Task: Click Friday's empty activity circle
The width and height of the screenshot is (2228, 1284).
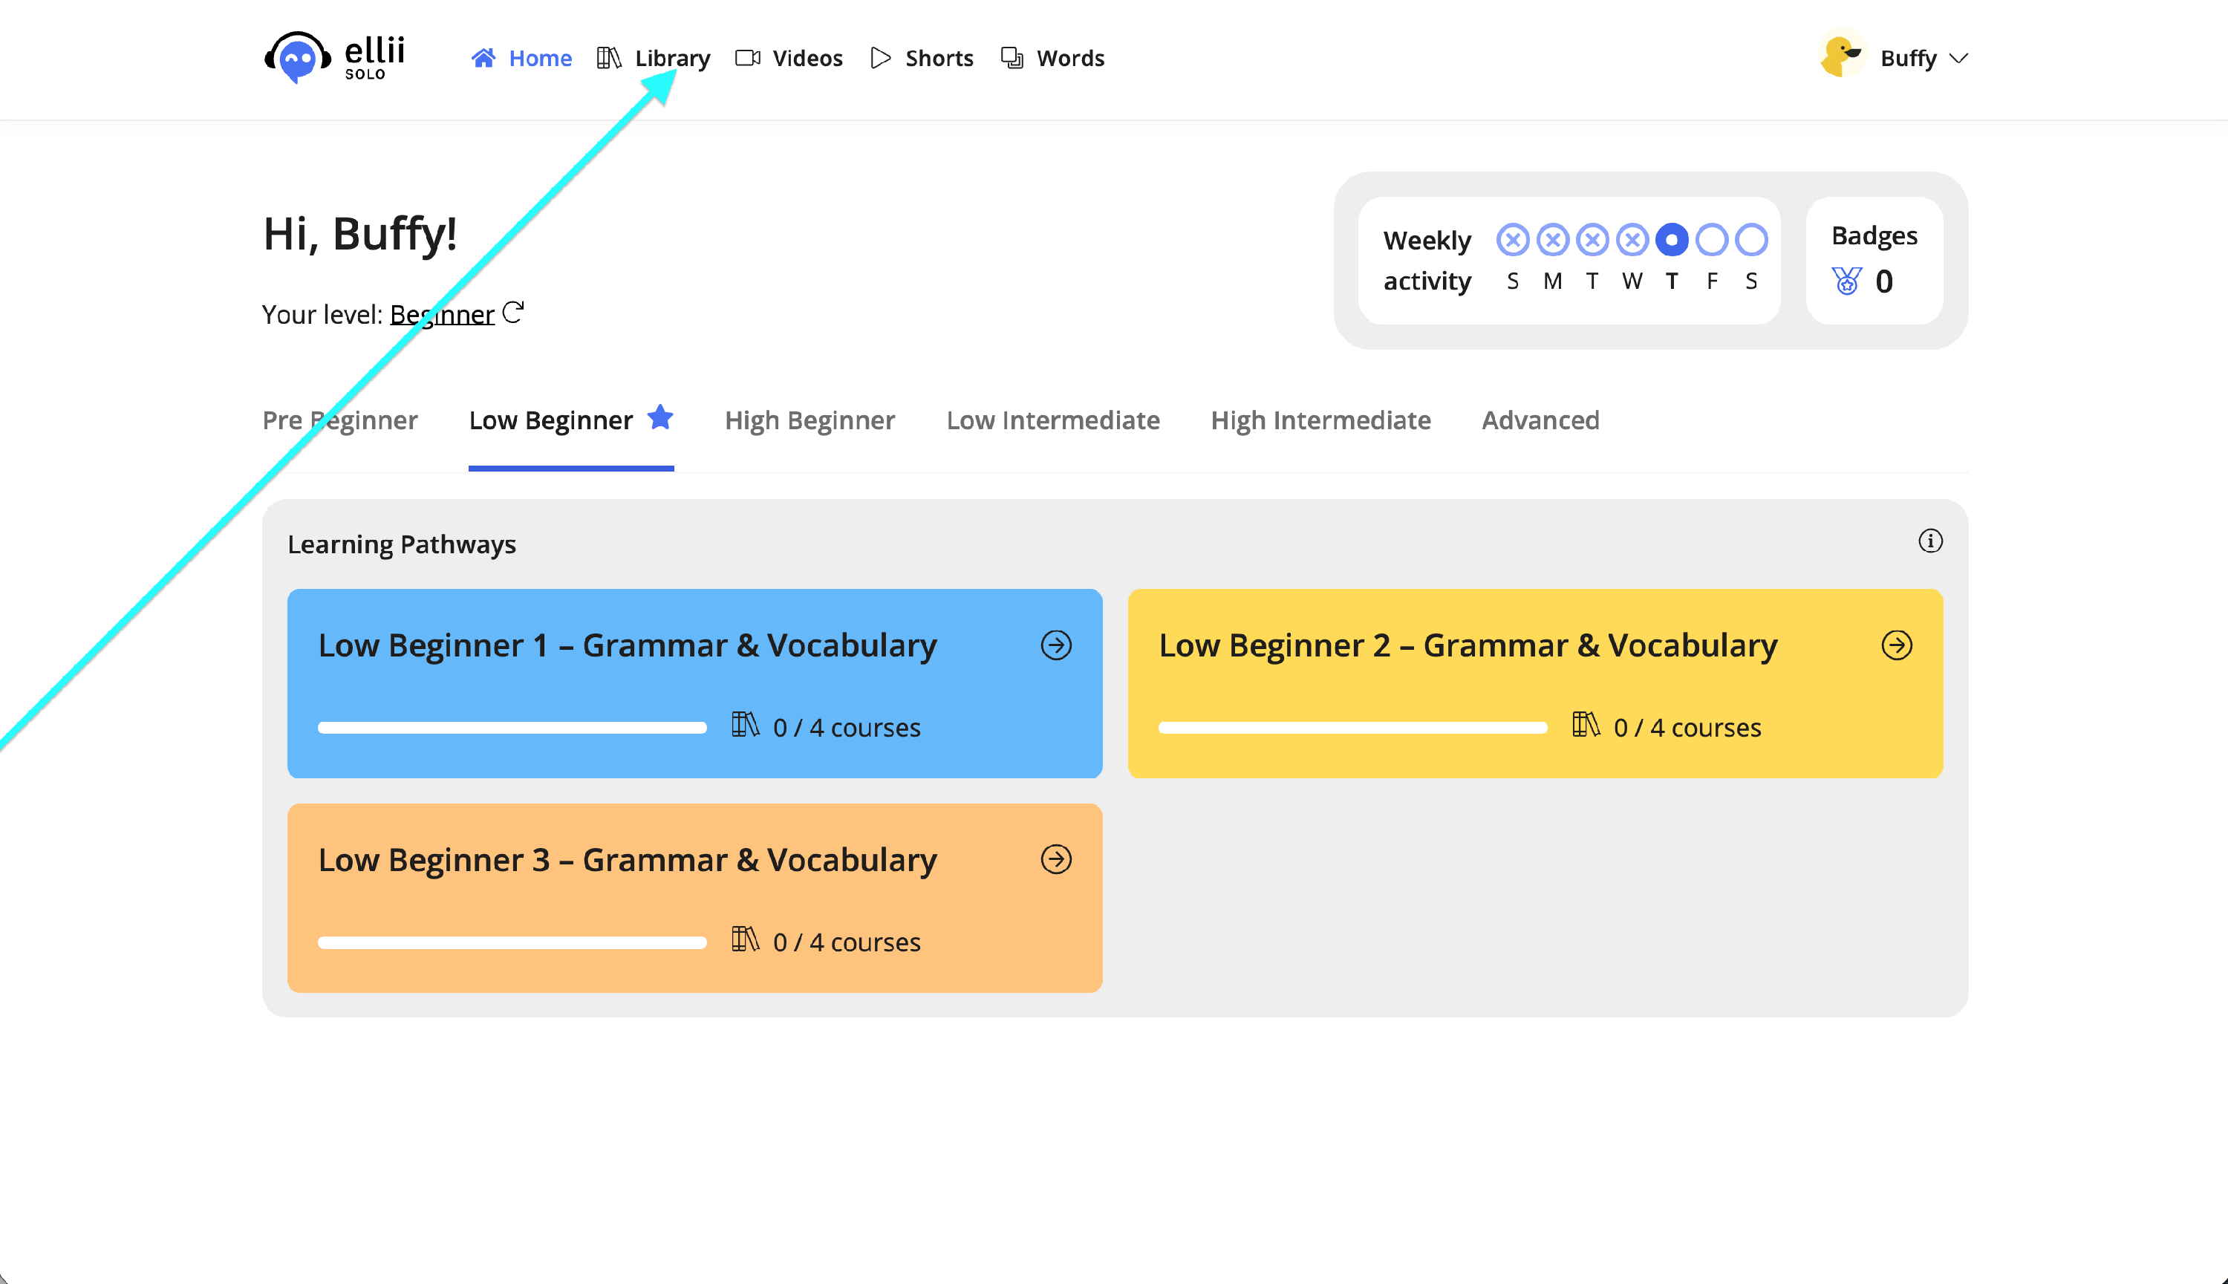Action: click(x=1711, y=240)
